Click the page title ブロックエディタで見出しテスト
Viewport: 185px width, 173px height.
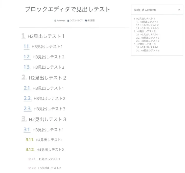[67, 9]
